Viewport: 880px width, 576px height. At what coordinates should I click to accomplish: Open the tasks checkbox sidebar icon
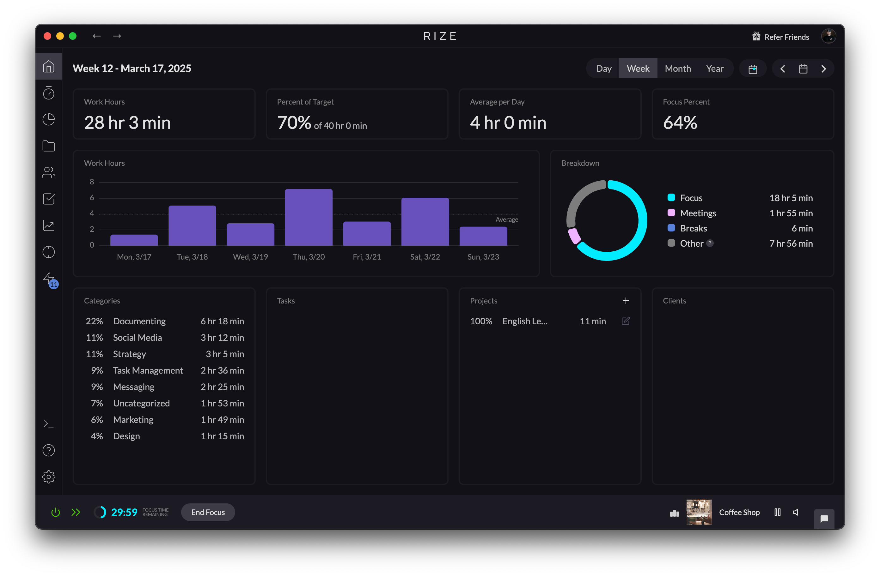[x=48, y=199]
